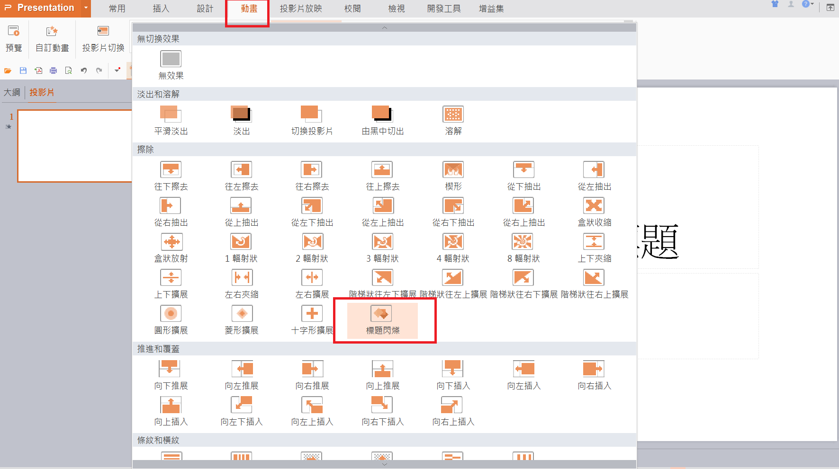Open the 增益集 Add-ins tab

[x=491, y=9]
